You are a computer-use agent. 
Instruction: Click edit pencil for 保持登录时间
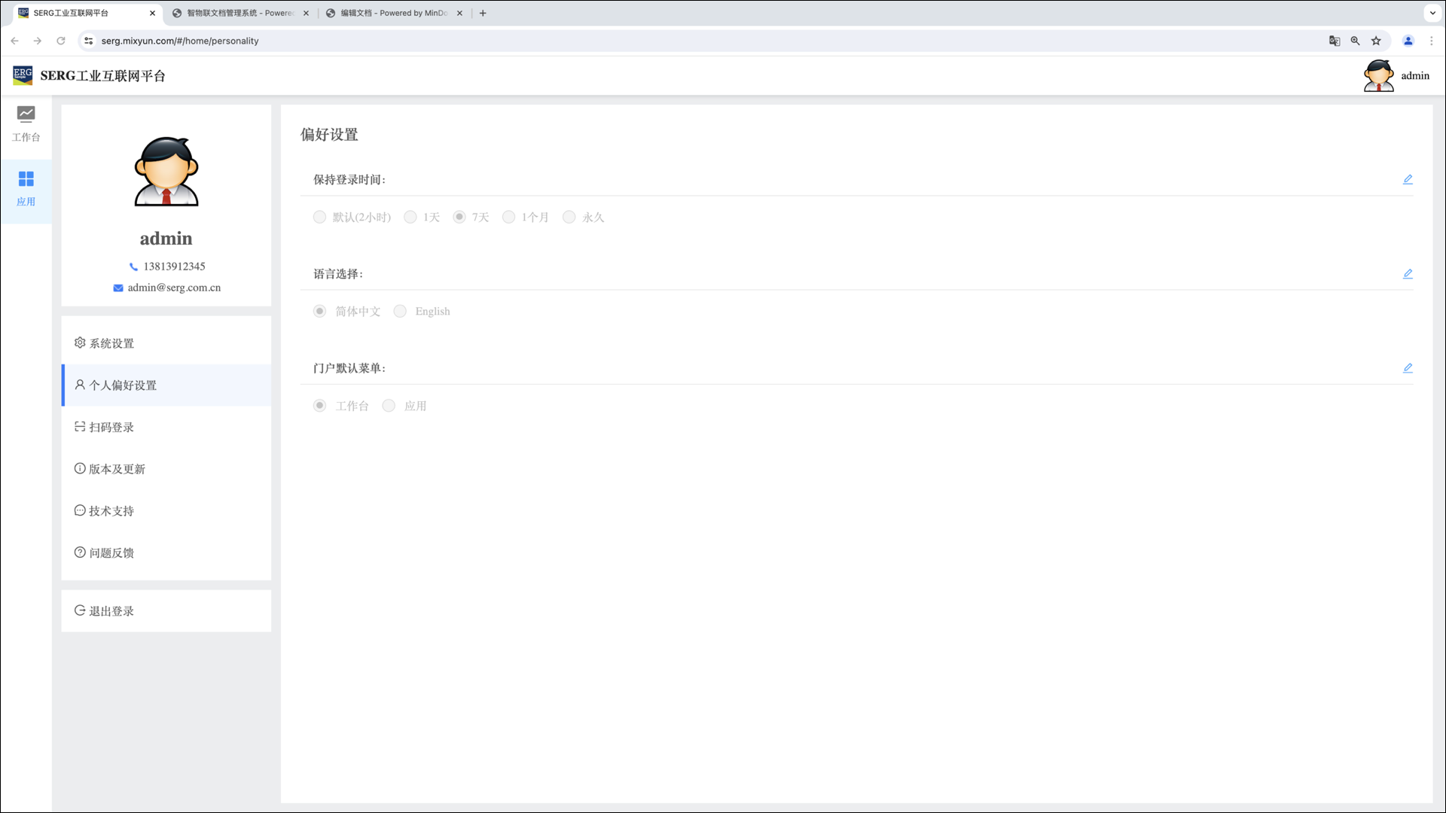(x=1408, y=179)
